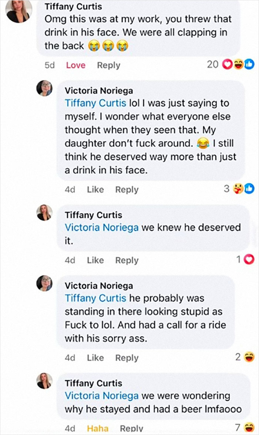Click Tiffany Curtis avatar on 'we knew' reply
This screenshot has width=259, height=435.
pyautogui.click(x=44, y=213)
